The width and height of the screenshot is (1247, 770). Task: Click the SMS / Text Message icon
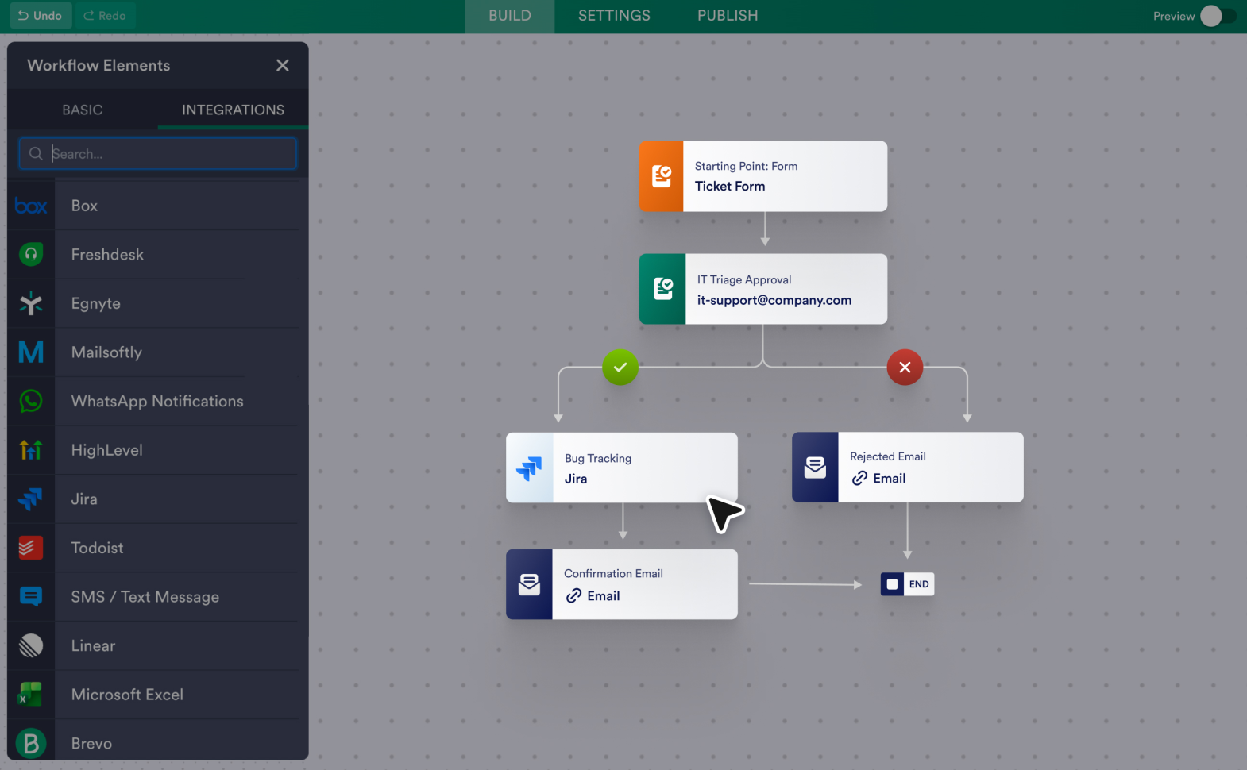coord(31,597)
